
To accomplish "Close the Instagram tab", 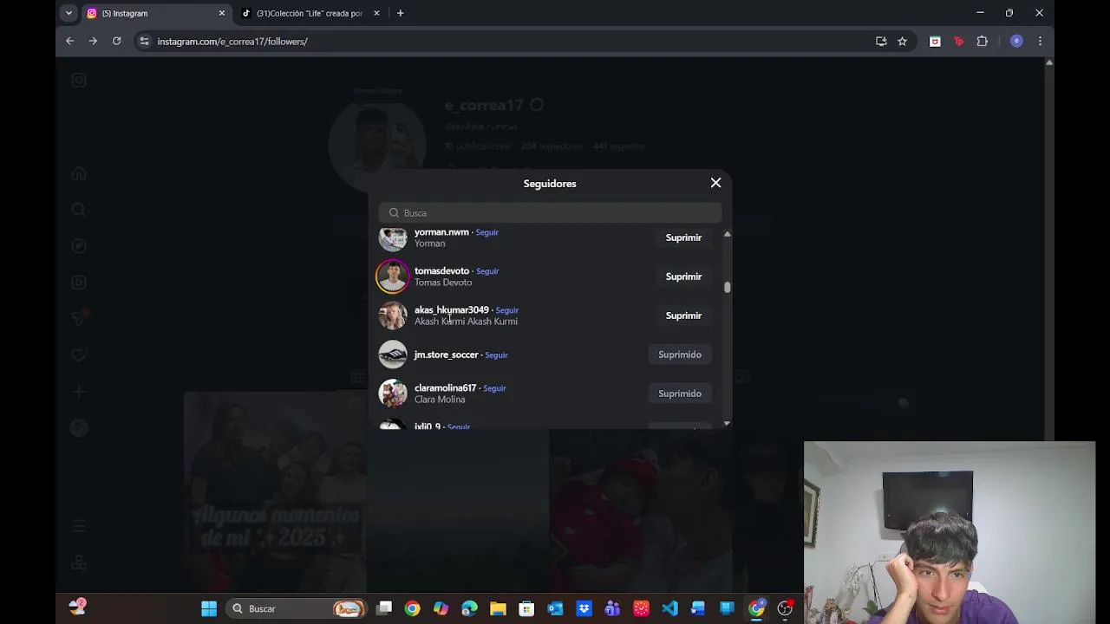I will (221, 13).
